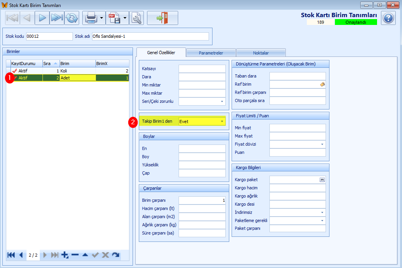The image size is (402, 268).
Task: Open the Paketleme gerekli dropdown
Action: click(x=322, y=220)
